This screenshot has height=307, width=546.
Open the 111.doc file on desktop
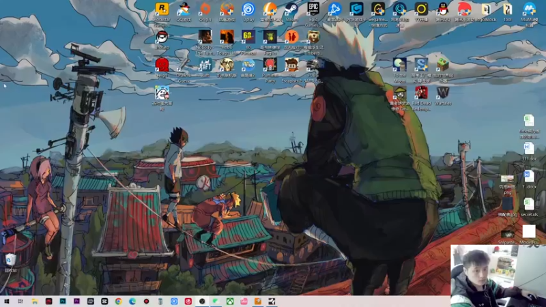coord(529,149)
